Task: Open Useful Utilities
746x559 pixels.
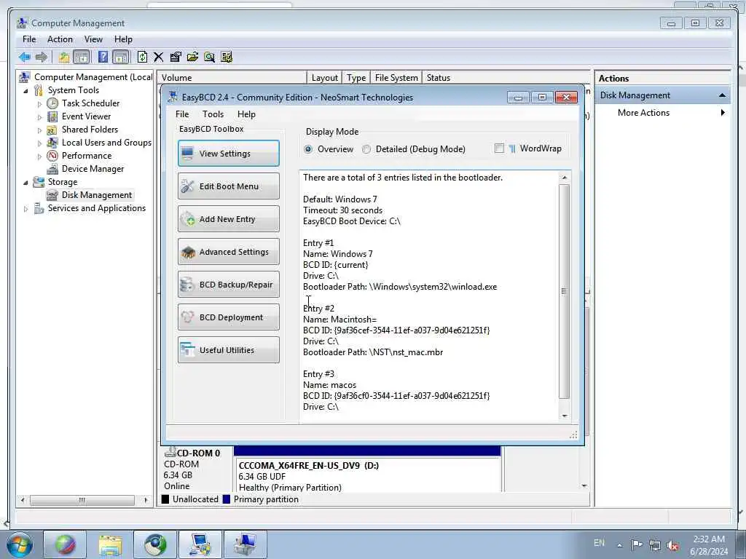Action: point(228,350)
